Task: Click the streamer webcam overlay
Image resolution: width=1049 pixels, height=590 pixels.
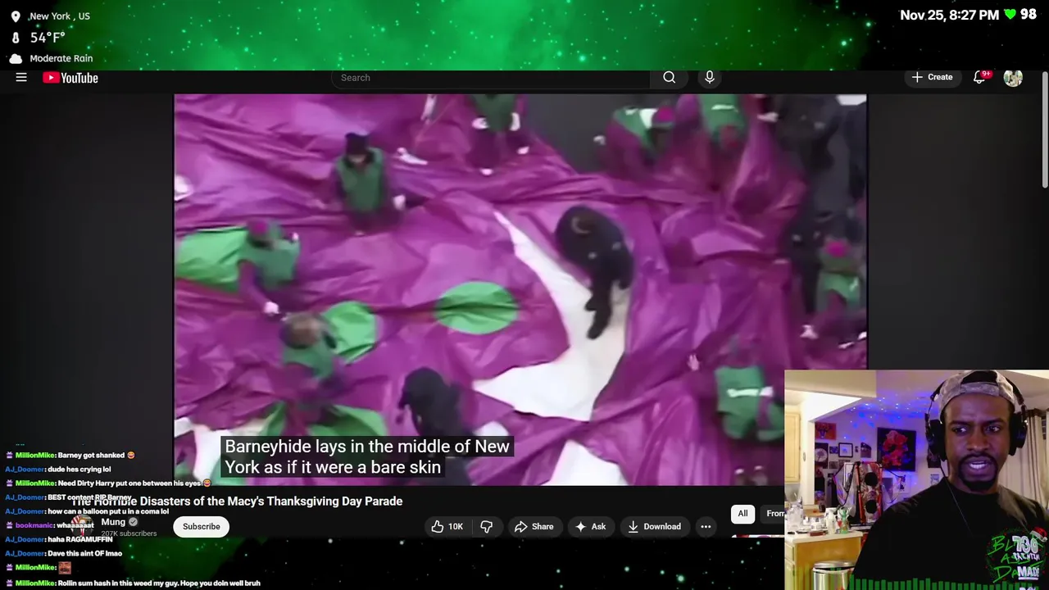Action: coord(916,479)
